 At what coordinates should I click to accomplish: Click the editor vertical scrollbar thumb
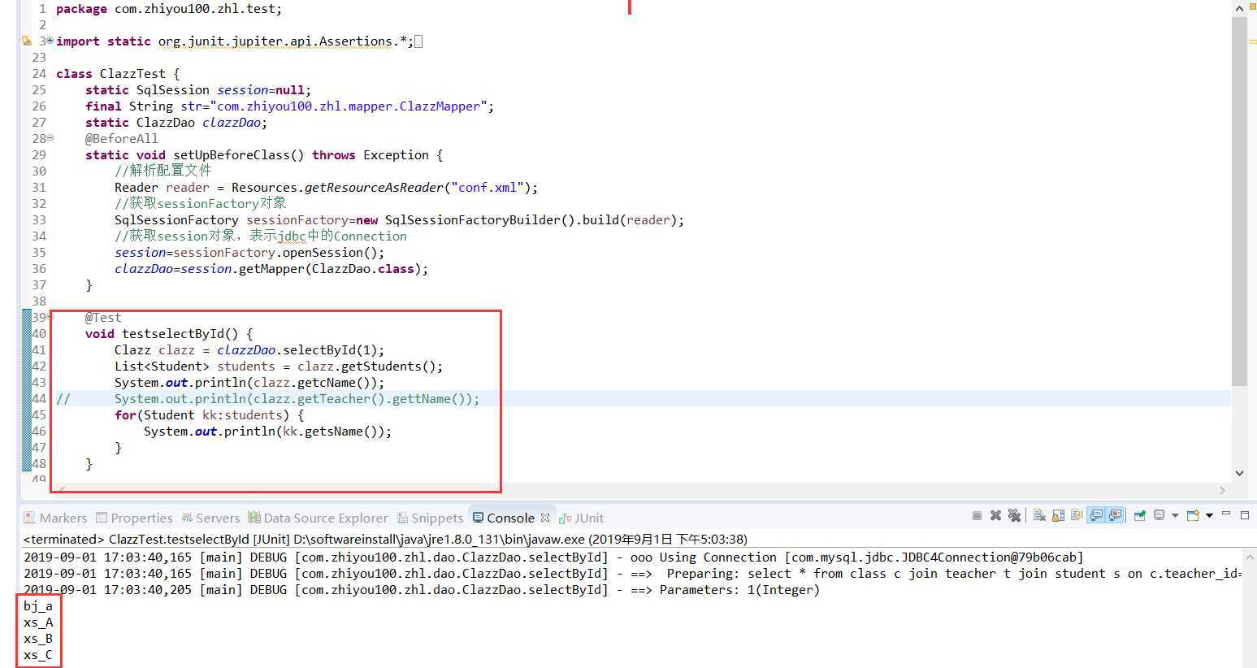[x=1239, y=200]
